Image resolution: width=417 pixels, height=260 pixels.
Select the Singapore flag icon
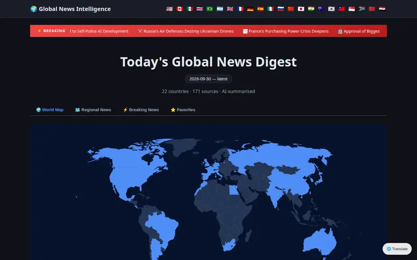351,9
